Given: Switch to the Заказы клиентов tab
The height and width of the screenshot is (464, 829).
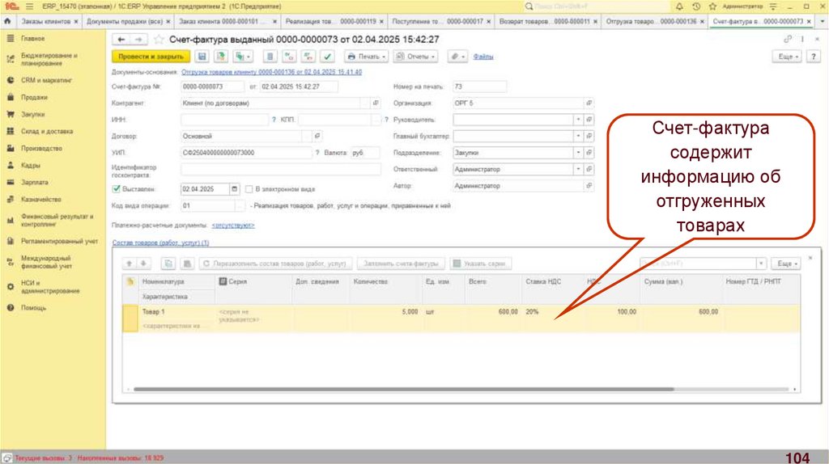Looking at the screenshot, I should [x=43, y=21].
